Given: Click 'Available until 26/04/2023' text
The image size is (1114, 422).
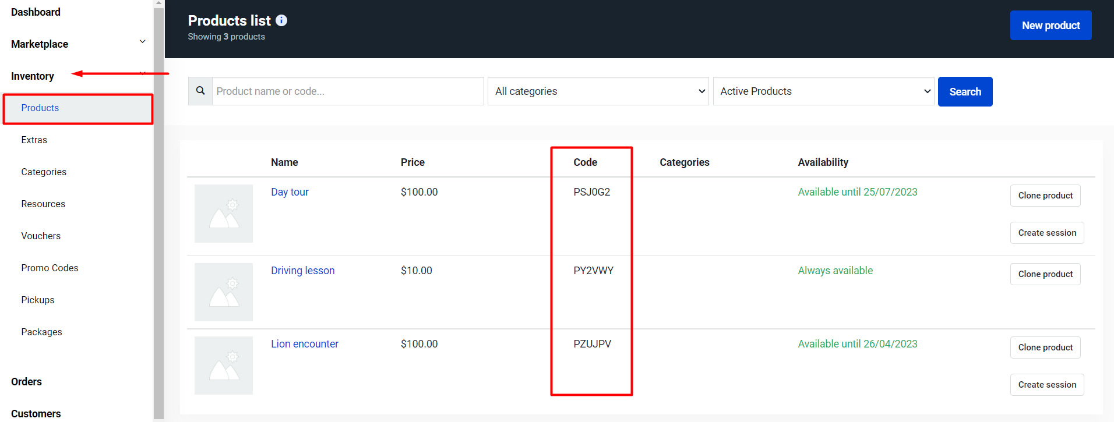Looking at the screenshot, I should click(x=857, y=344).
